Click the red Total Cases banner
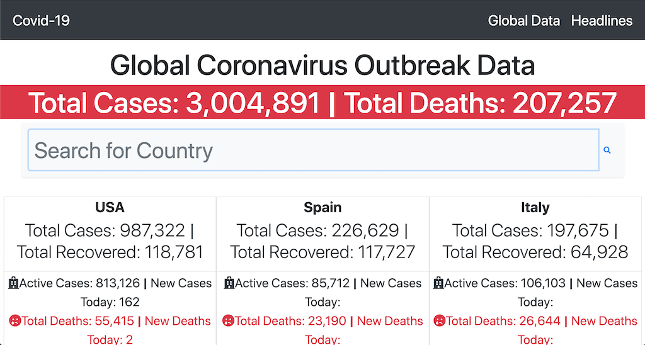Viewport: 645px width, 345px height. coord(322,103)
